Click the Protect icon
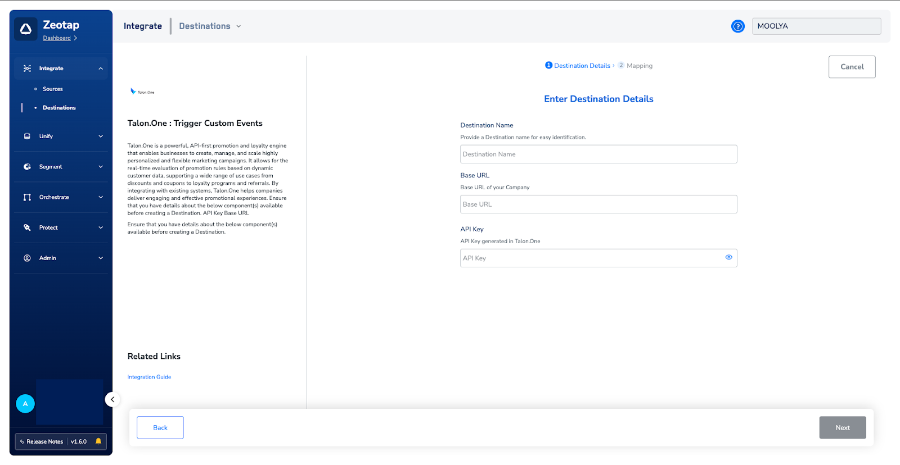The height and width of the screenshot is (465, 900). [27, 227]
